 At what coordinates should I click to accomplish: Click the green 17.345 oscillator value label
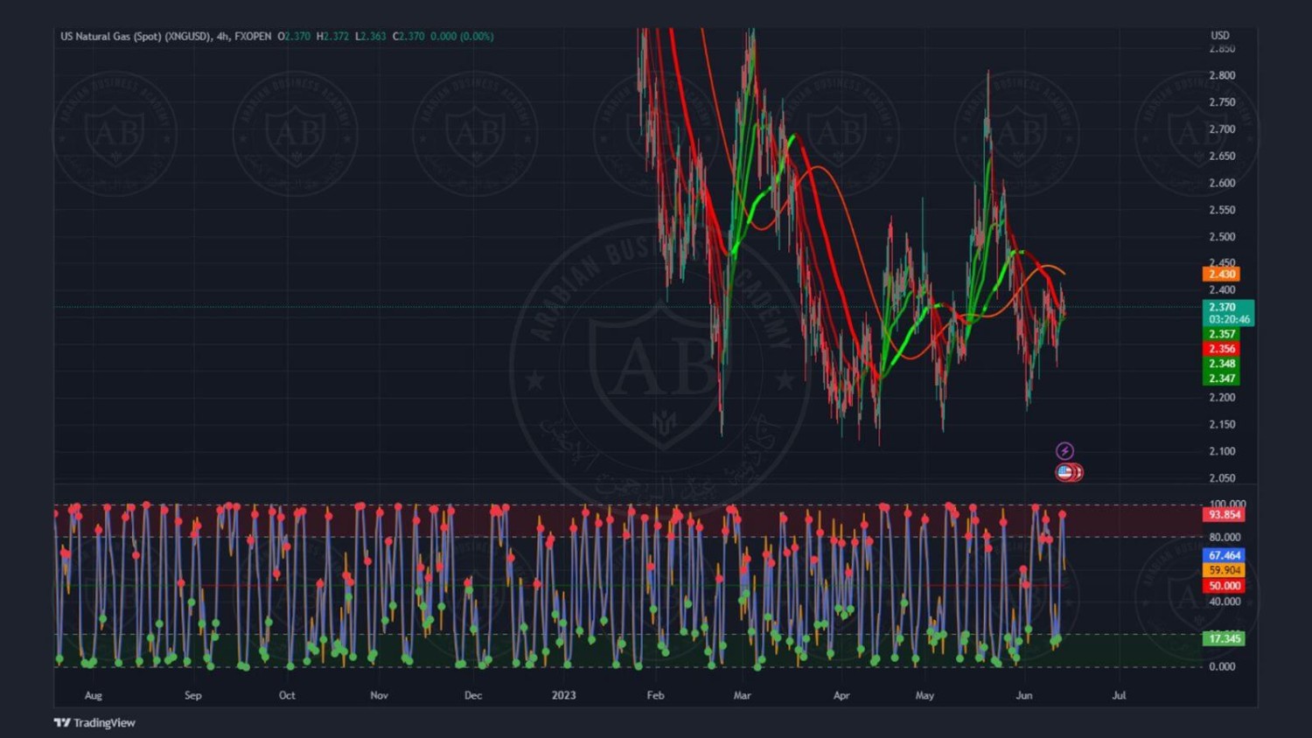tap(1224, 638)
